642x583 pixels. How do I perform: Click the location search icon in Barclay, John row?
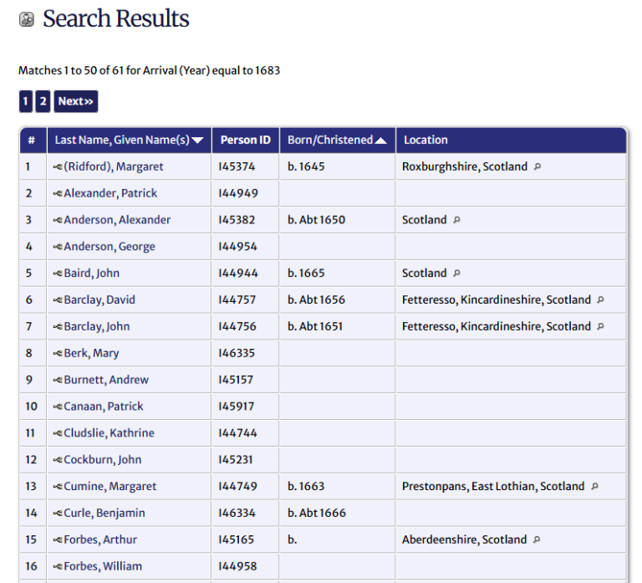pyautogui.click(x=600, y=326)
